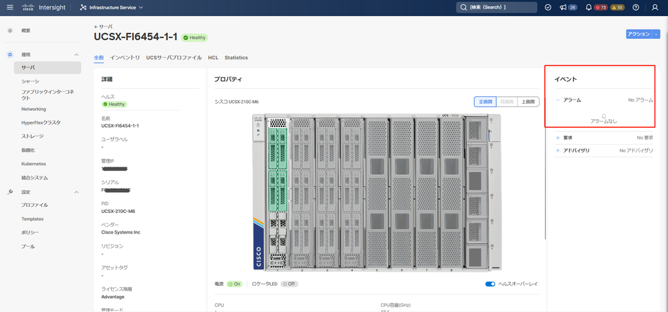Open シャーシ in the sidebar
The image size is (668, 312).
tap(30, 81)
